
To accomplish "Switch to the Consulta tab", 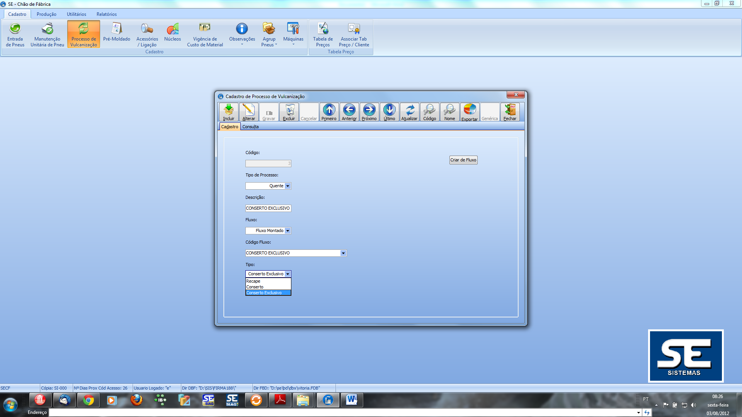I will (x=250, y=127).
